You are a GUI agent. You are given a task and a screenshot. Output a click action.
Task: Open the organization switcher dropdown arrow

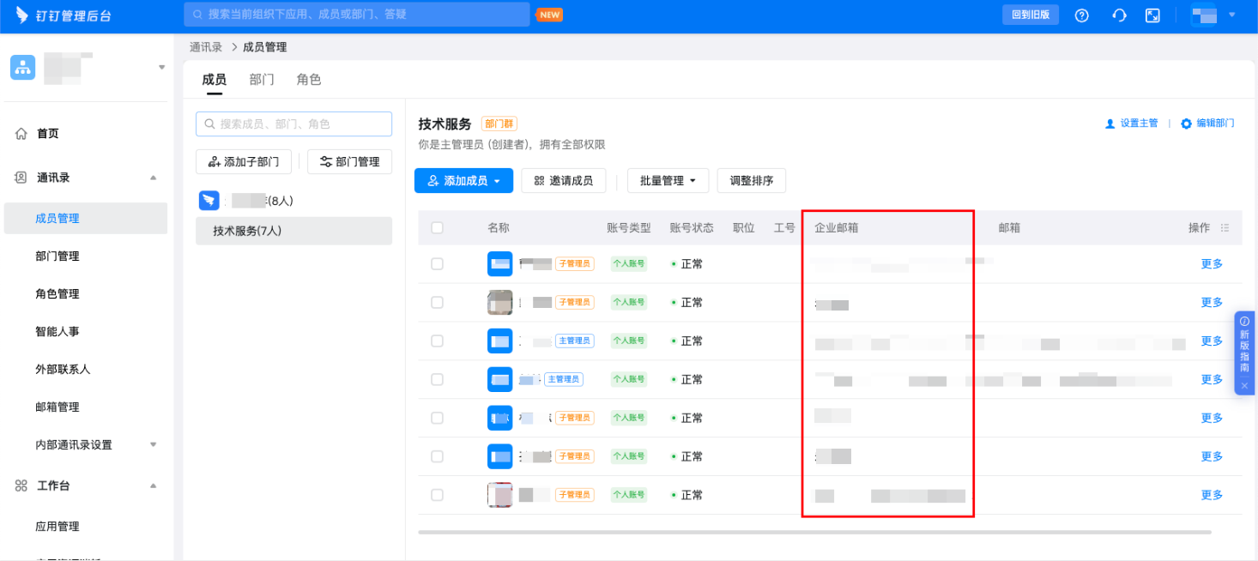pyautogui.click(x=162, y=67)
